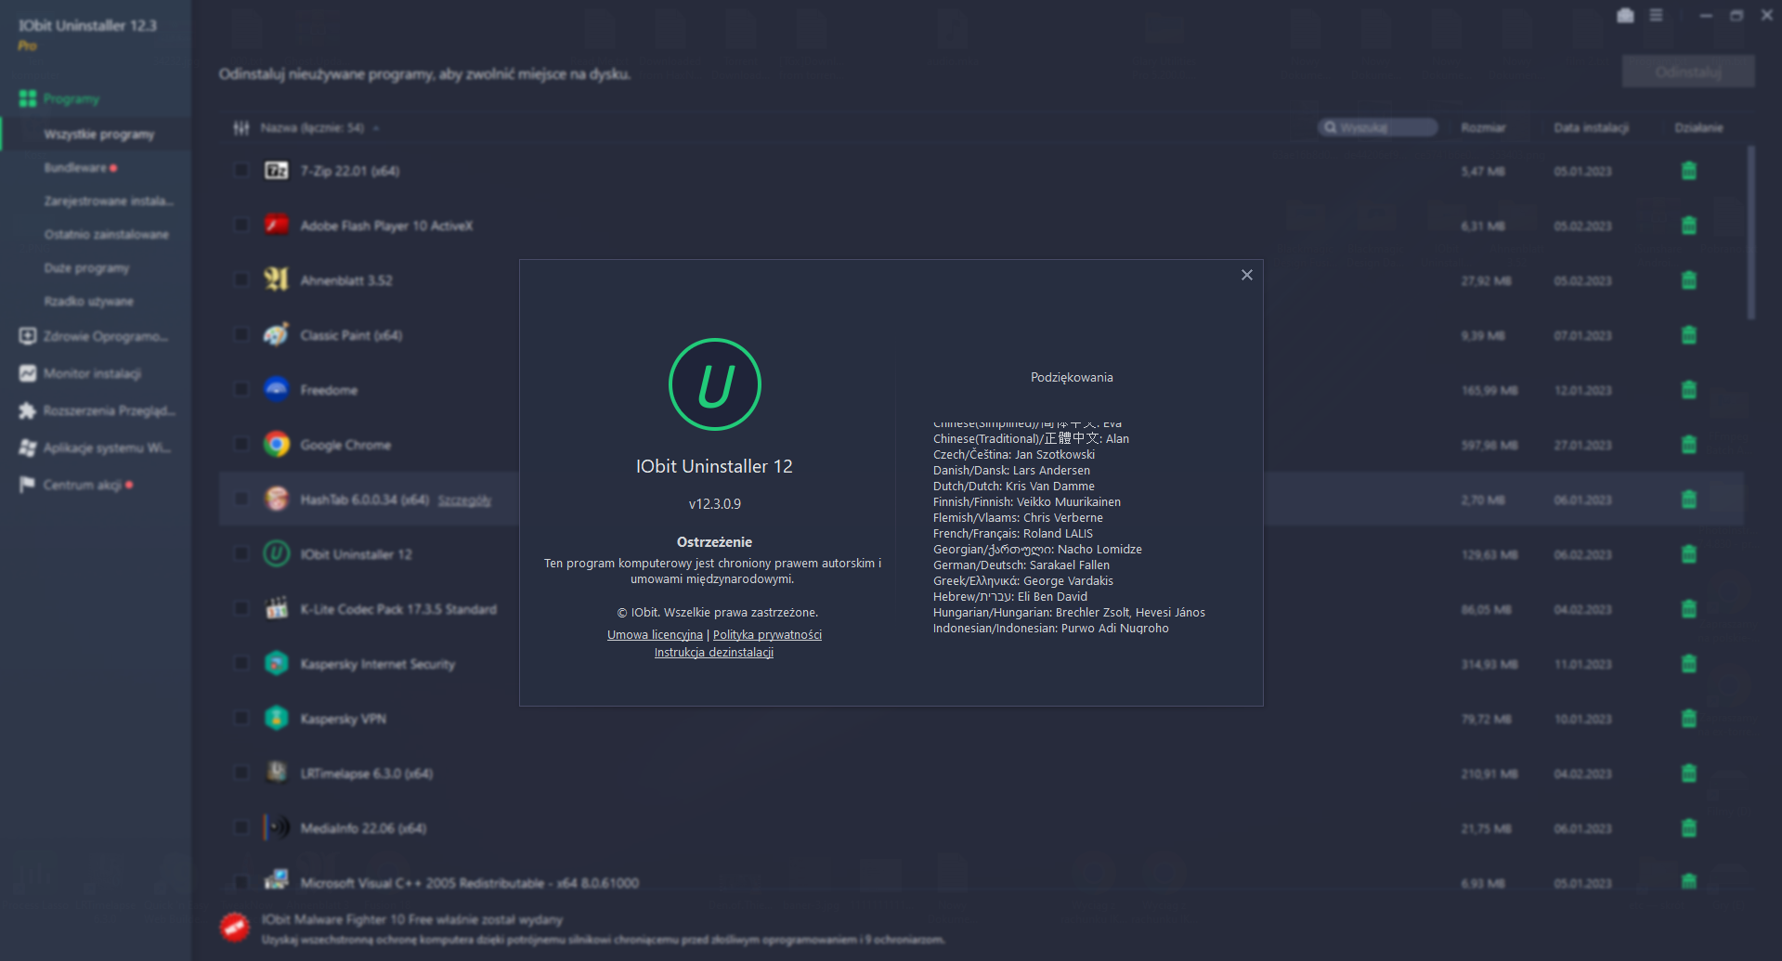This screenshot has height=961, width=1782.
Task: Click the trash icon for Kaspersky VPN
Action: point(1689,719)
